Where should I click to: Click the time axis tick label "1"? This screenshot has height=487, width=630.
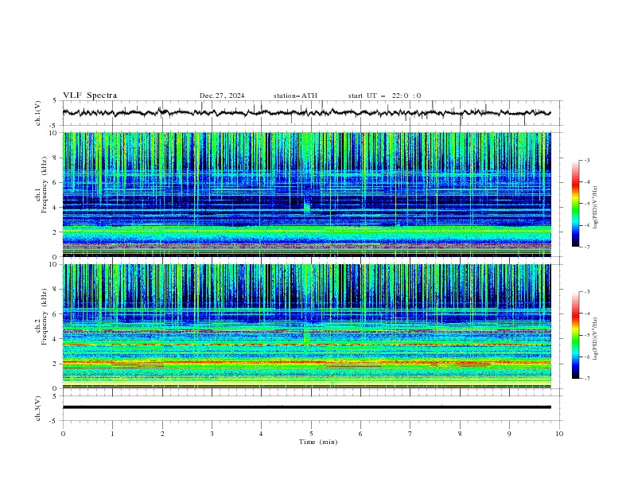tap(112, 434)
